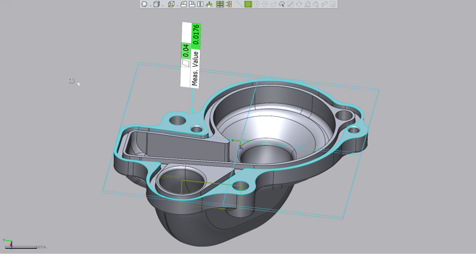Open the dropdown next to the polygon icon

click(151, 6)
